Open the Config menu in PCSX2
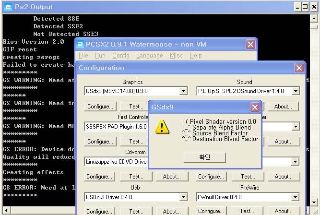The height and width of the screenshot is (215, 320). pos(120,55)
